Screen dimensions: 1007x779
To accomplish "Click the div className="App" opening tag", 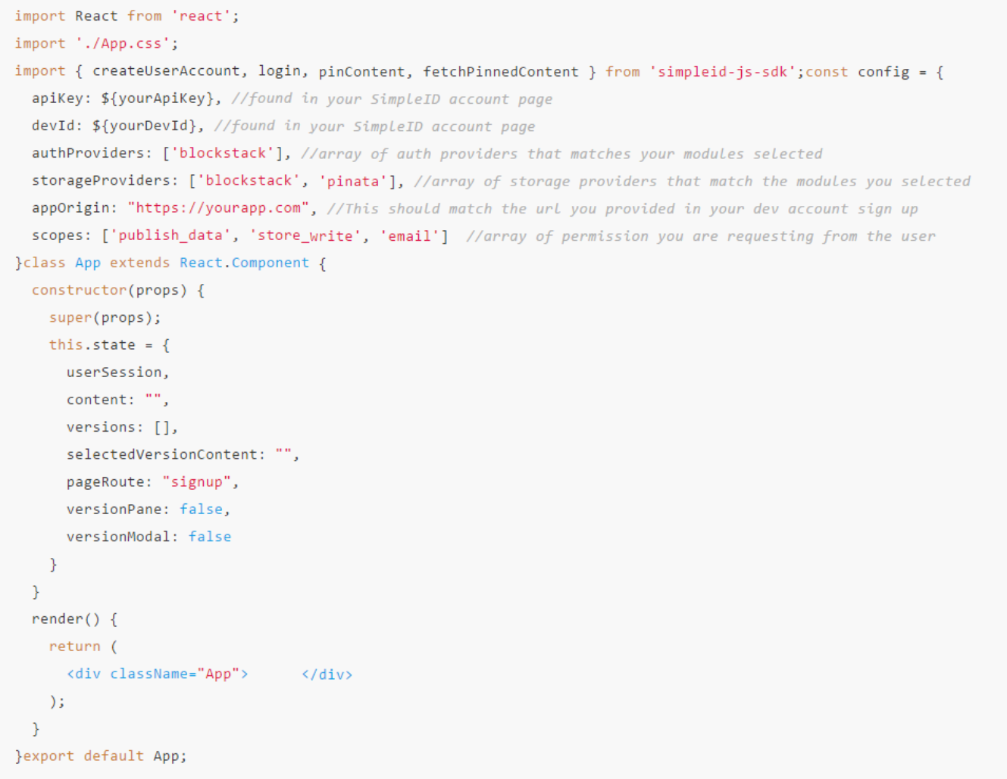I will (x=157, y=674).
